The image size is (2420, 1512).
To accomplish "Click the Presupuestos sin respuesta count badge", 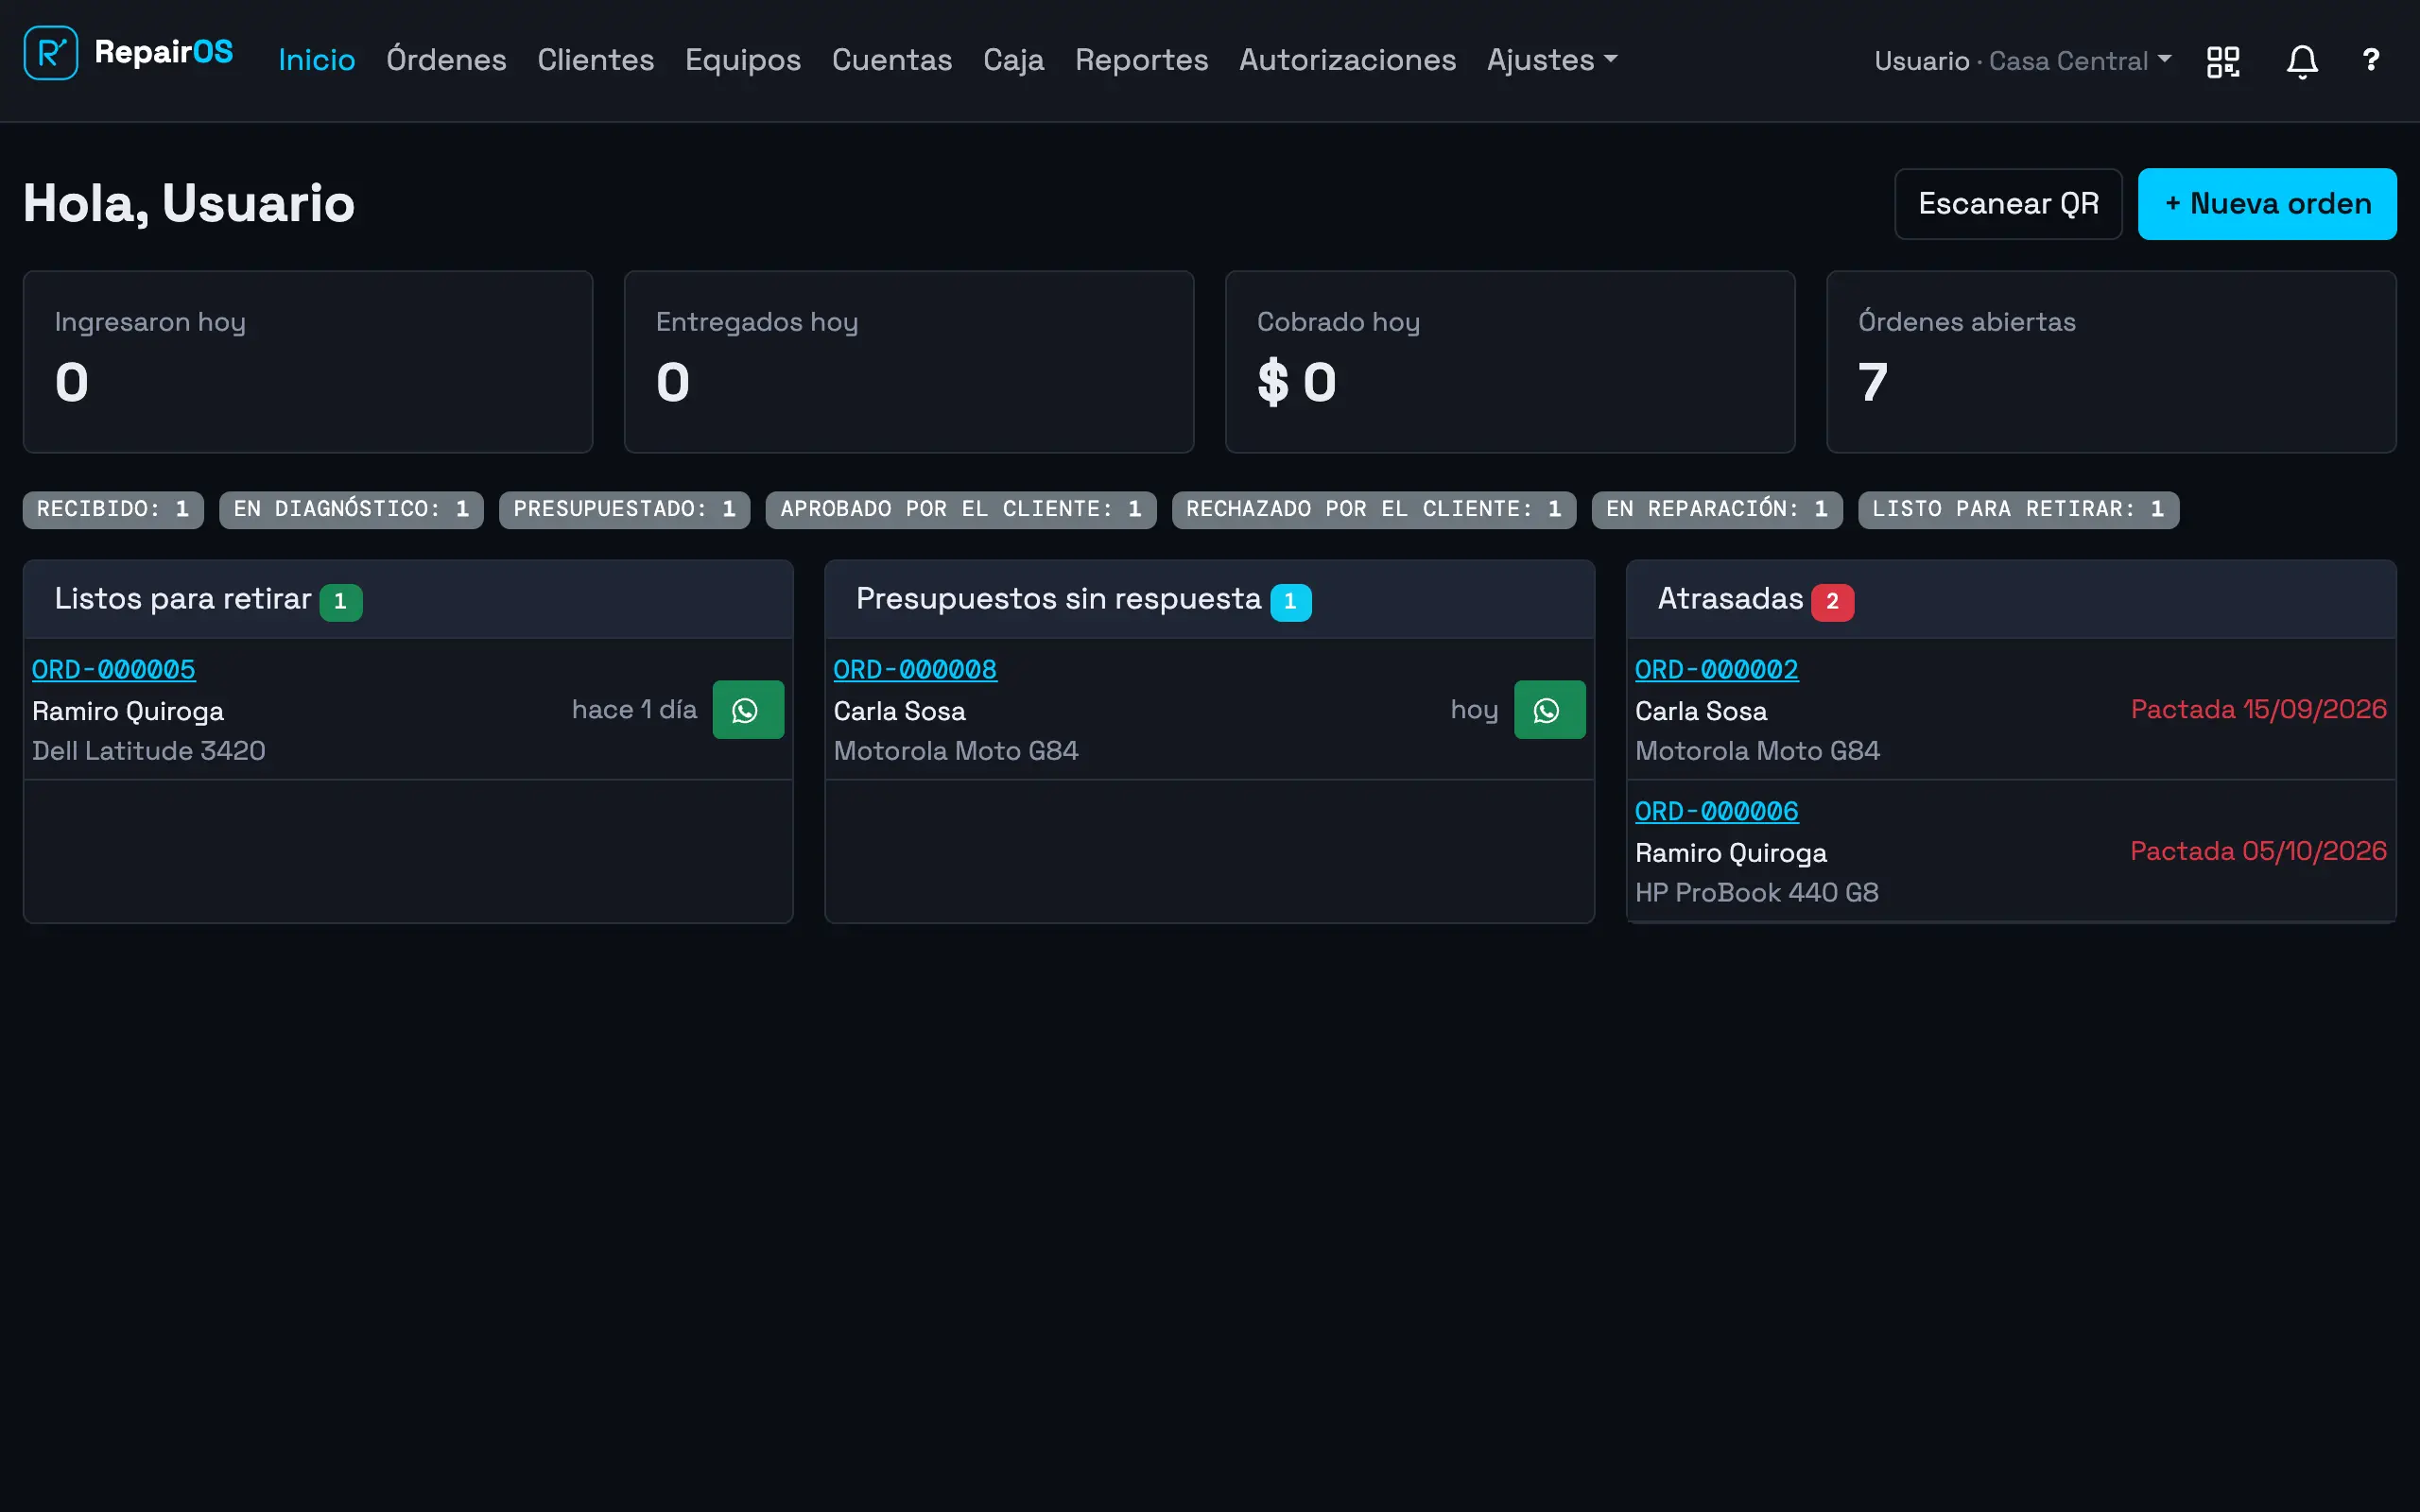I will pyautogui.click(x=1290, y=602).
